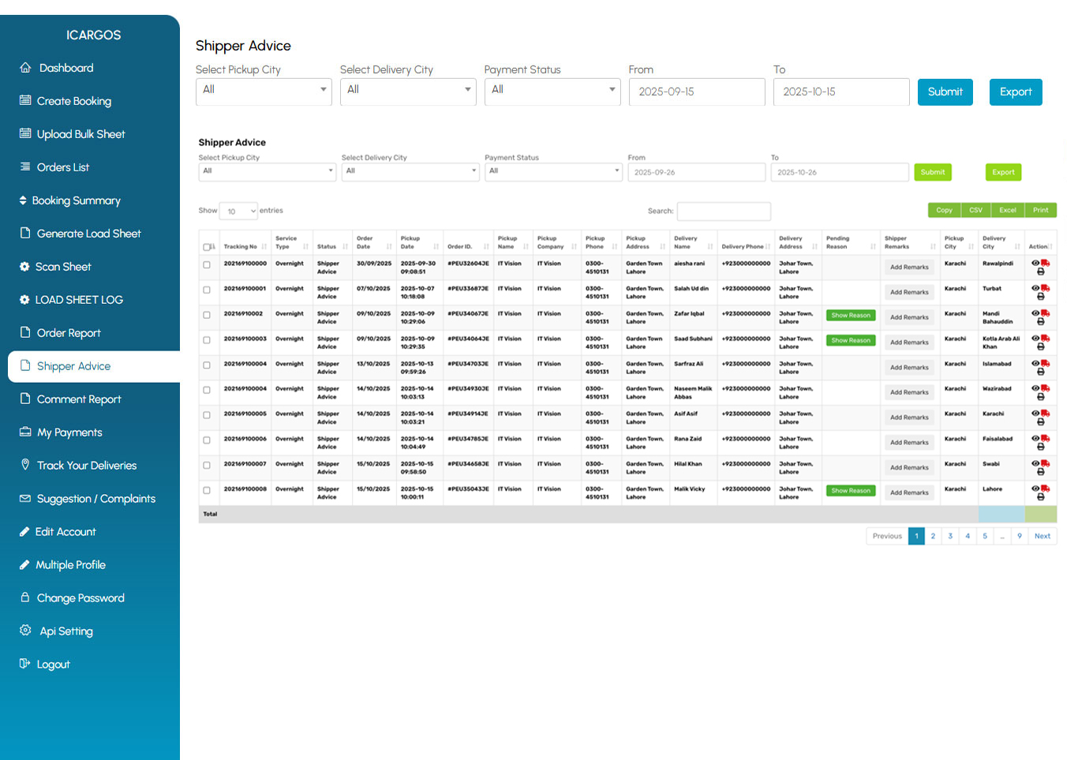Click the Change Password lock icon
1078x760 pixels.
click(25, 597)
